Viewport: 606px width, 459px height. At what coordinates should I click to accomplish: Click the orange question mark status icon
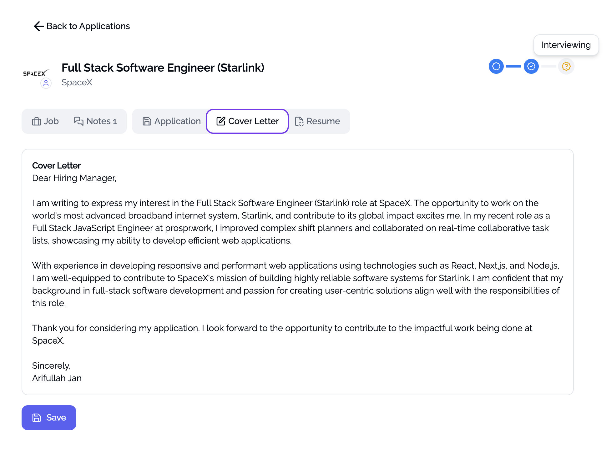point(566,66)
